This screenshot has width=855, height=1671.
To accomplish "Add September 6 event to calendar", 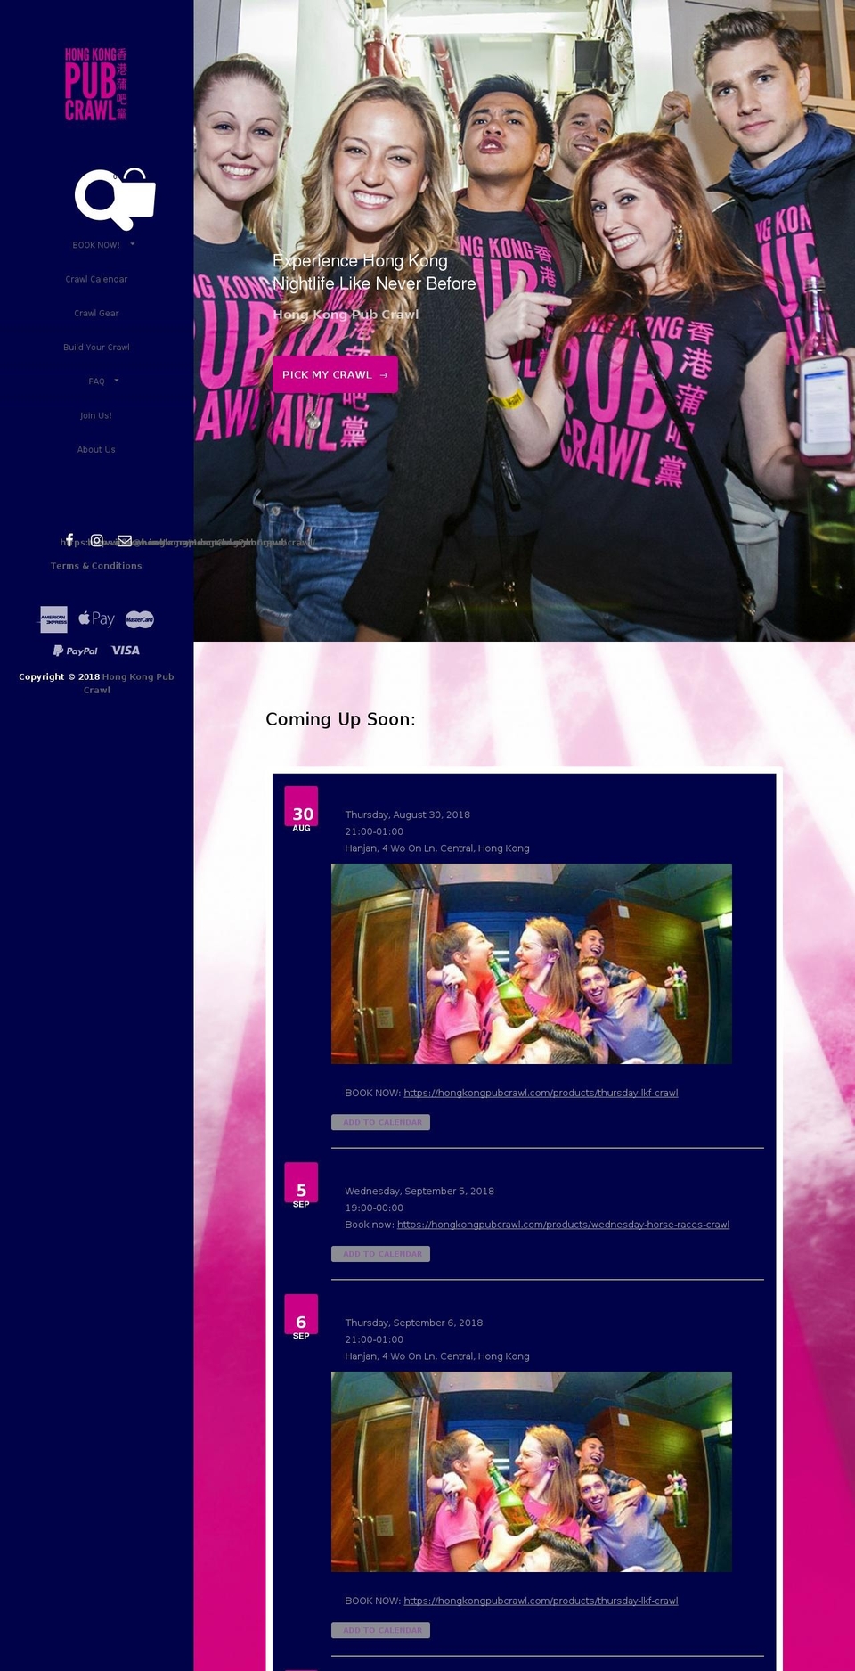I will click(380, 1630).
